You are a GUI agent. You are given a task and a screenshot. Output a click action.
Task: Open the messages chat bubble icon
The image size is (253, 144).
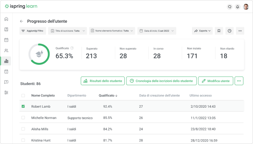click(230, 7)
